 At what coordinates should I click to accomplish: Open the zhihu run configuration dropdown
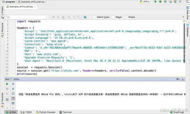[145, 2]
